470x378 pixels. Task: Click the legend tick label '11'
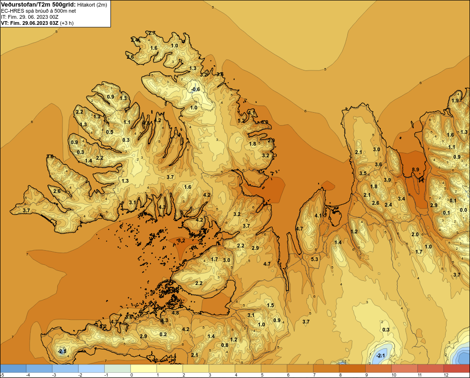(420, 375)
